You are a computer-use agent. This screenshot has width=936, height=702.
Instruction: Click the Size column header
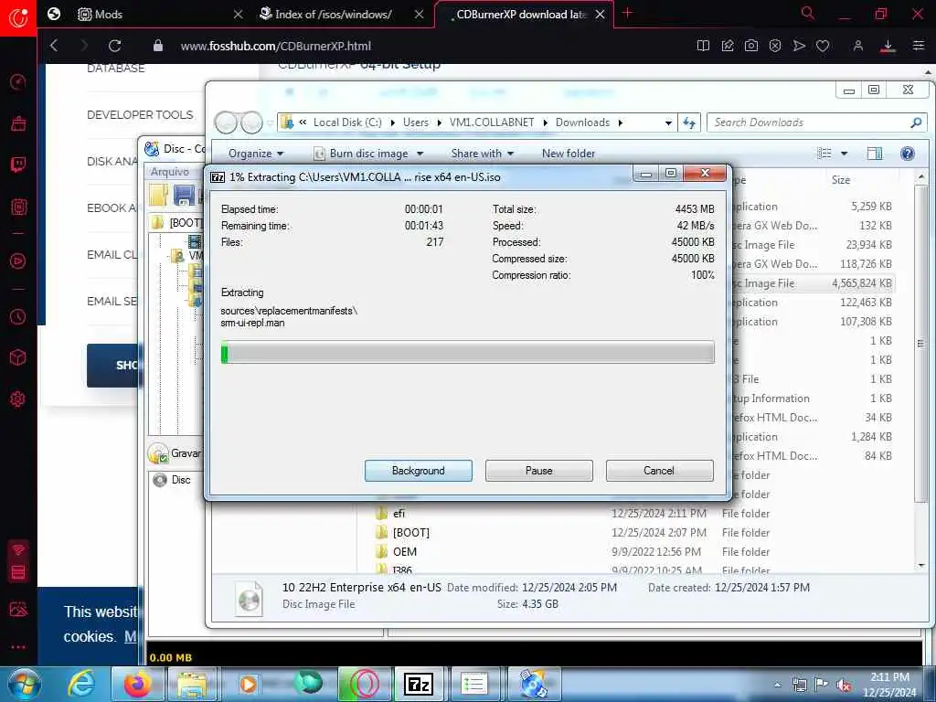pyautogui.click(x=841, y=180)
